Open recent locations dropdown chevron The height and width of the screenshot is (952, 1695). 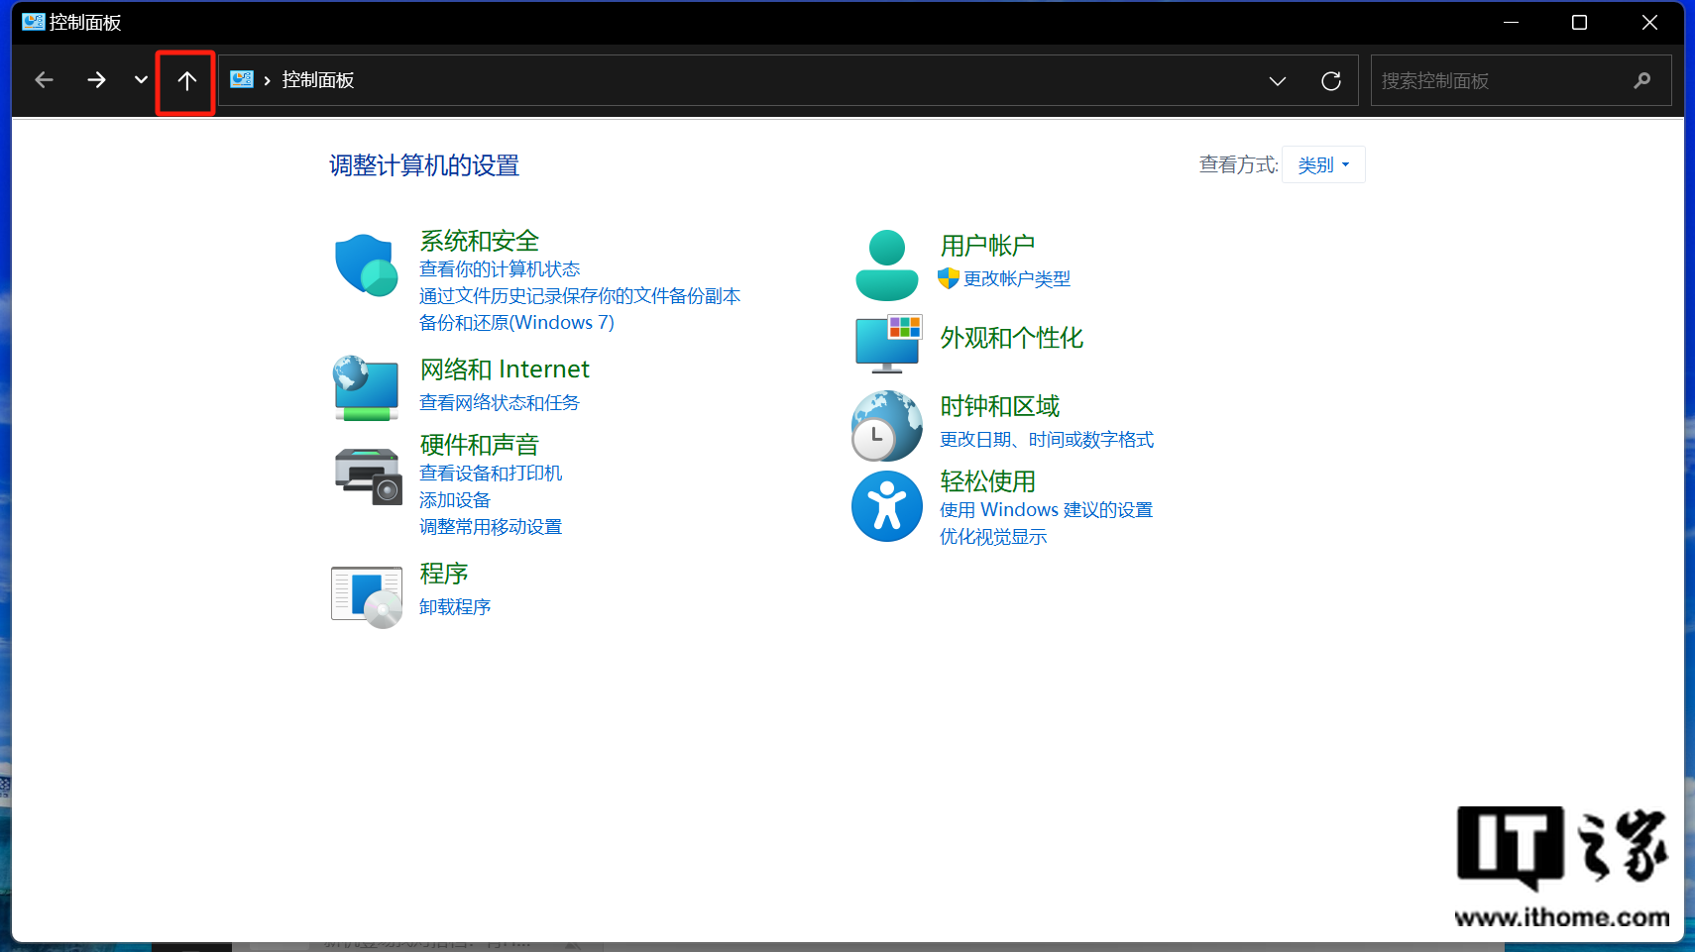click(x=141, y=80)
